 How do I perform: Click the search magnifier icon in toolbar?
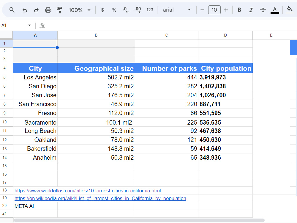(12, 10)
